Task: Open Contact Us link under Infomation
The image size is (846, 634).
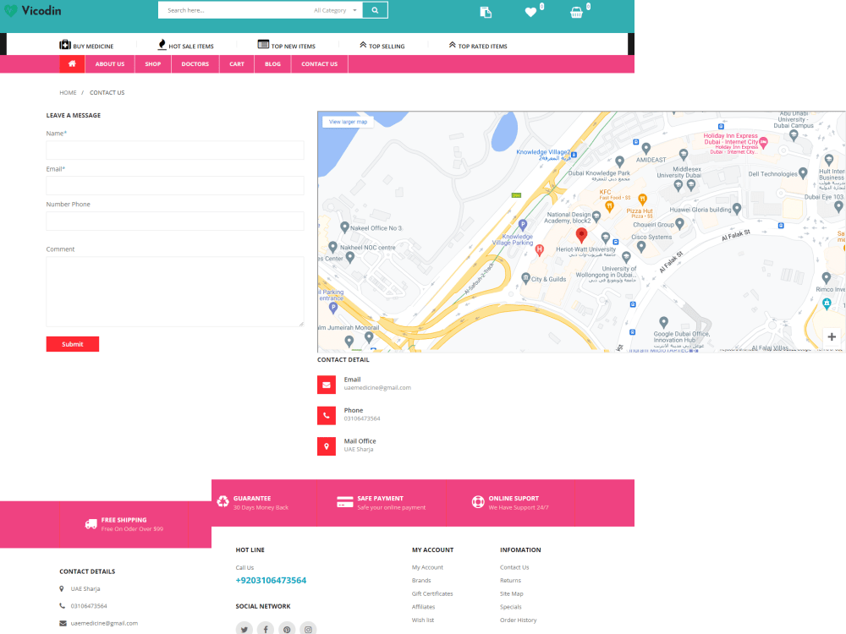Action: tap(514, 567)
